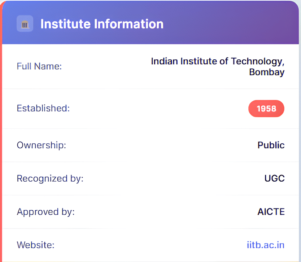Screen dimensions: 301x262
Task: Click the Approved by label
Action: [45, 212]
